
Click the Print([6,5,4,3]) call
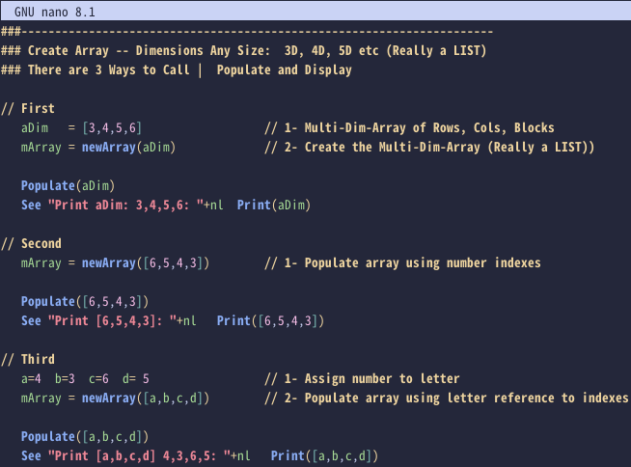(x=270, y=320)
